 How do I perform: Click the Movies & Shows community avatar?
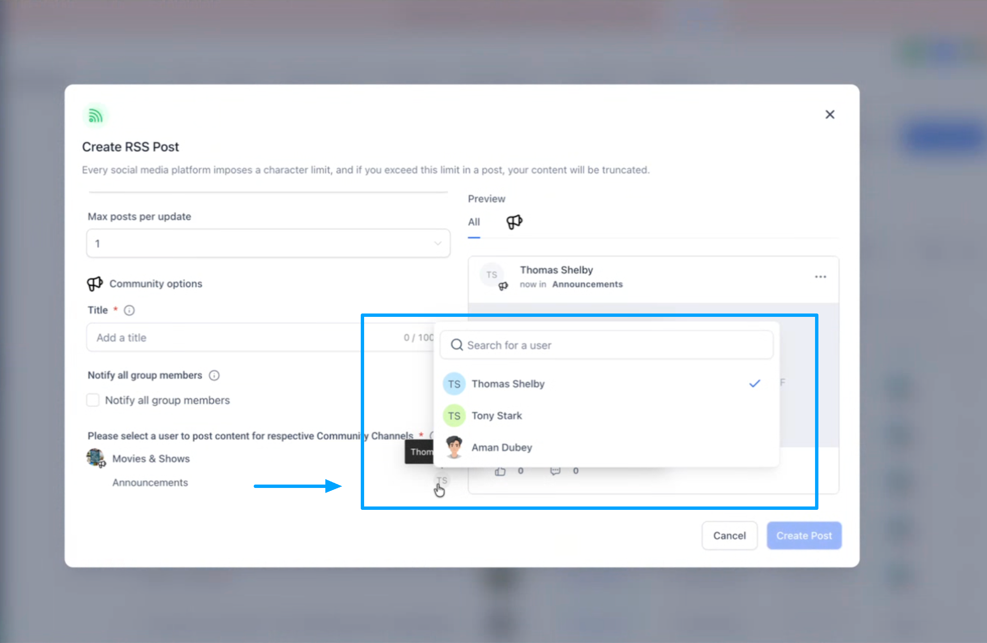tap(96, 458)
